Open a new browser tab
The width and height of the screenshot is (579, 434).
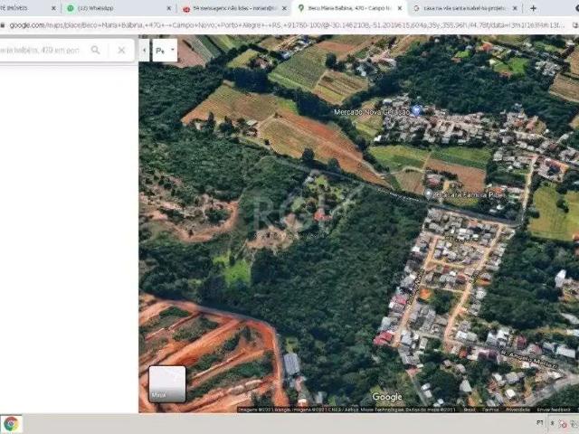click(x=533, y=8)
